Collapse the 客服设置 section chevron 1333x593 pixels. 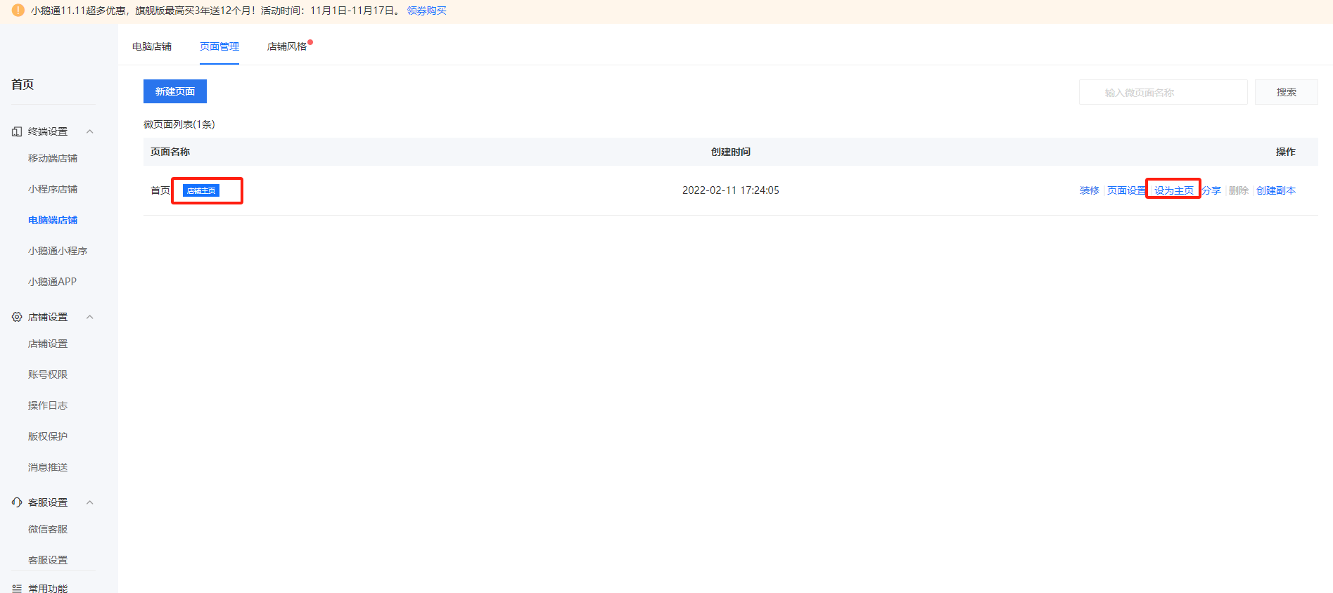pos(89,502)
